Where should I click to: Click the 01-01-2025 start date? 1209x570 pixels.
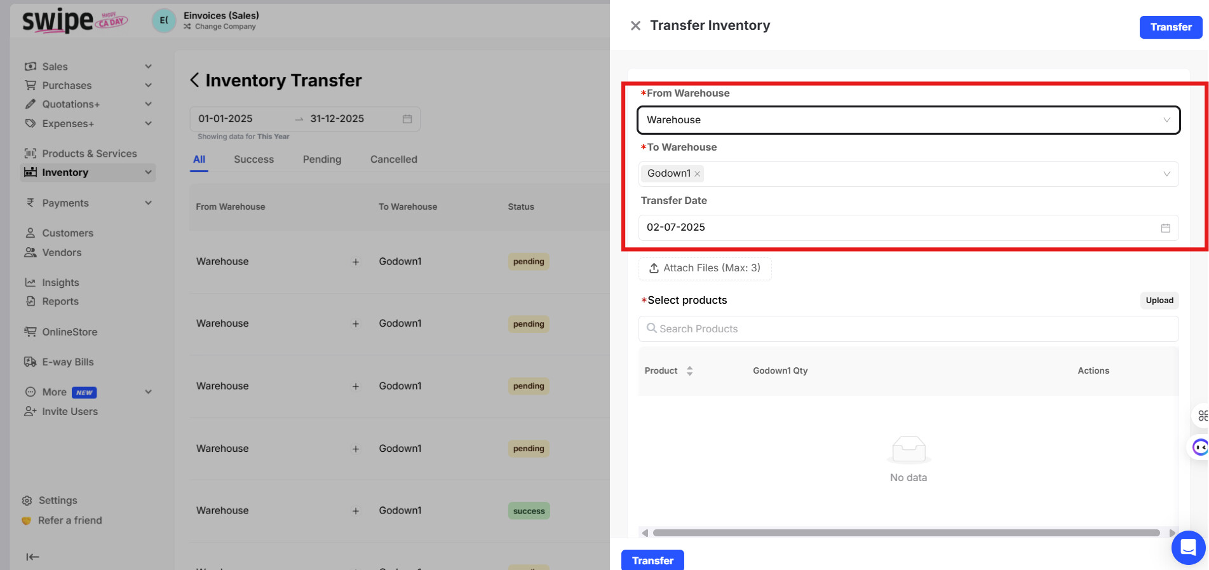coord(225,119)
